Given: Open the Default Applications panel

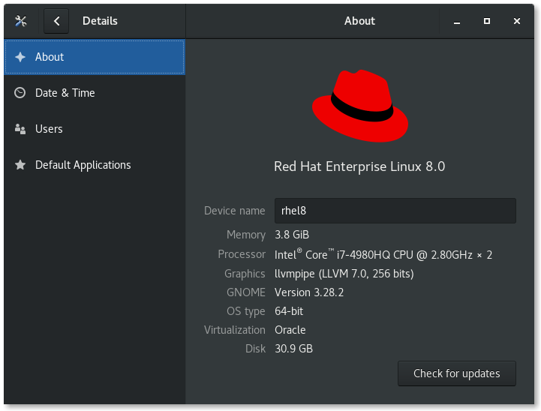Looking at the screenshot, I should click(x=95, y=165).
